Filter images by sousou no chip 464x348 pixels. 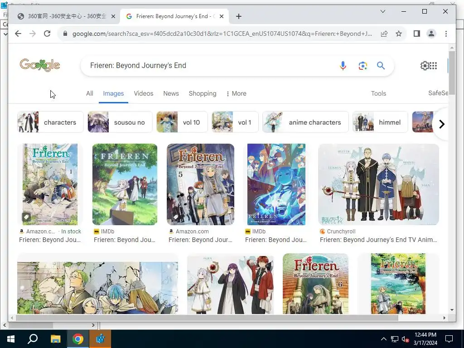[120, 122]
